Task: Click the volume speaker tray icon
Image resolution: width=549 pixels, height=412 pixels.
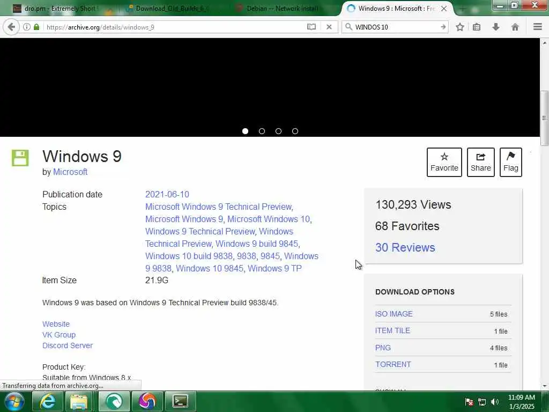Action: click(x=494, y=402)
